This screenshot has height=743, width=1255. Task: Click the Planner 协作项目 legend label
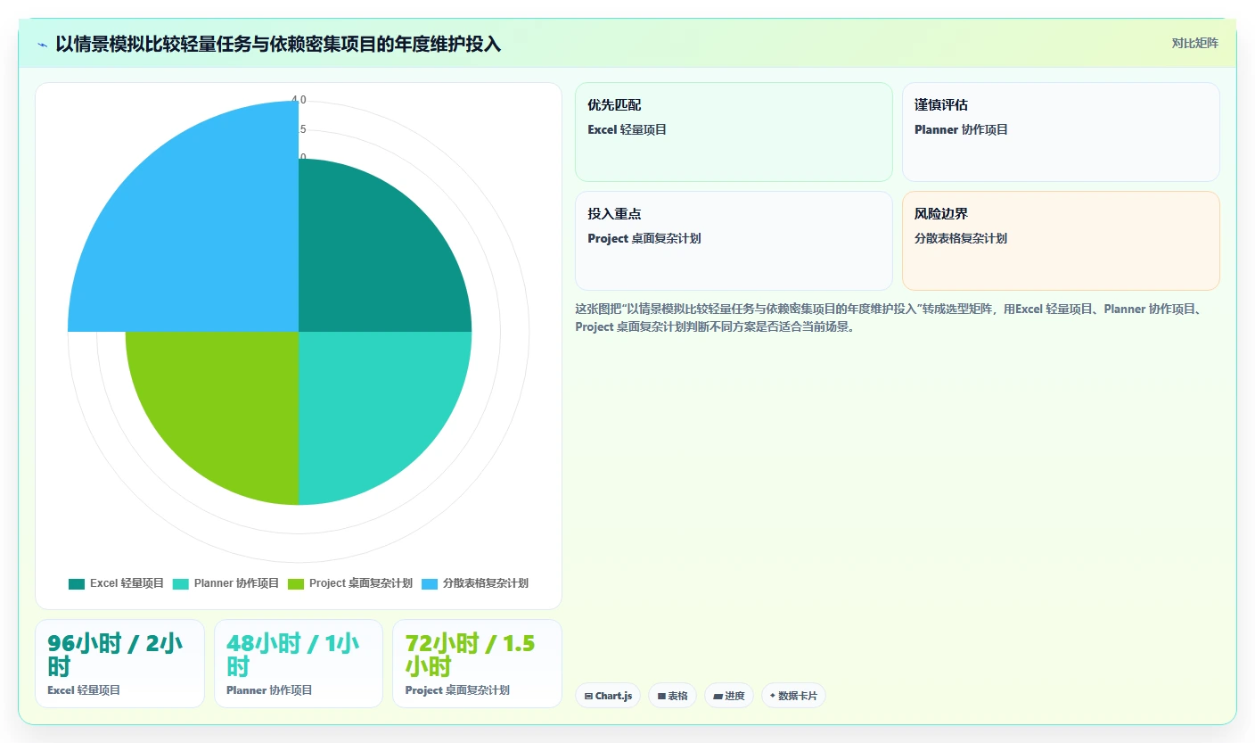pos(236,583)
